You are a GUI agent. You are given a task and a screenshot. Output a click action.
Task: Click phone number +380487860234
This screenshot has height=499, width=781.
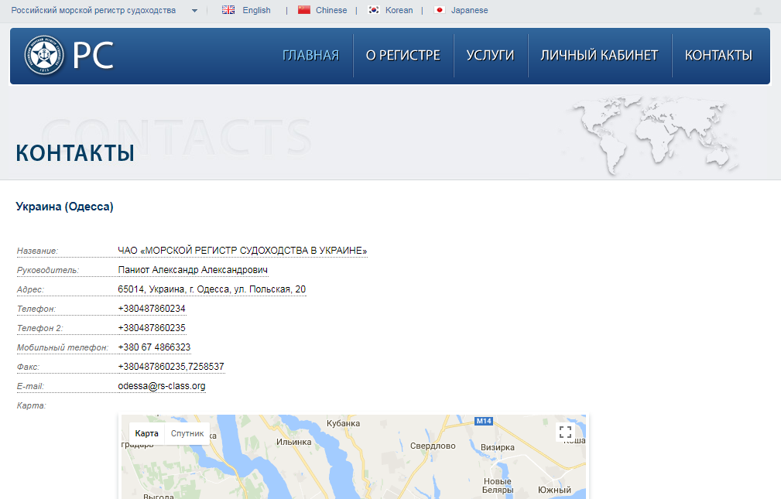(152, 308)
